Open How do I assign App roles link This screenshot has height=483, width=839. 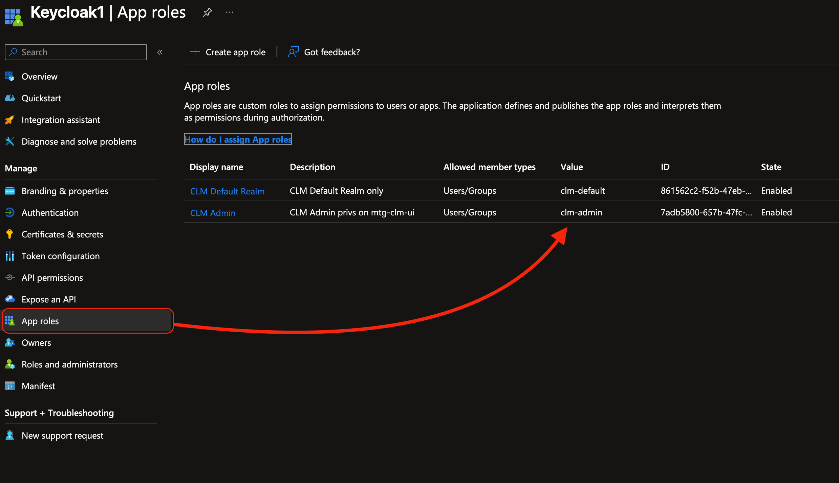click(x=238, y=139)
